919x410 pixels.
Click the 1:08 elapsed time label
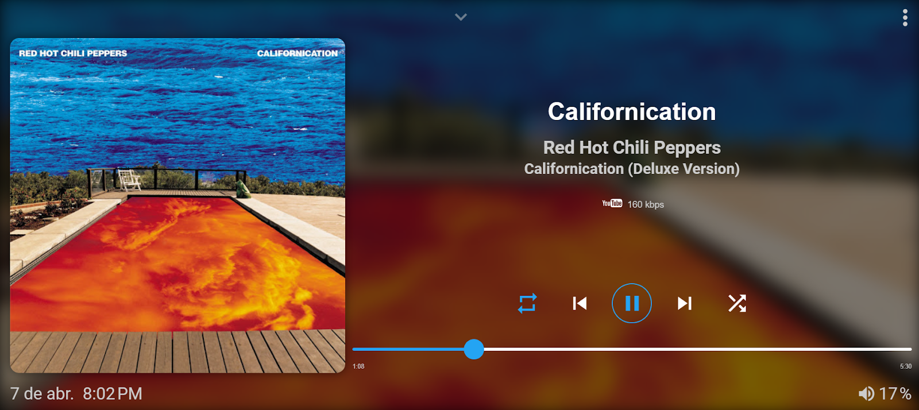coord(358,366)
